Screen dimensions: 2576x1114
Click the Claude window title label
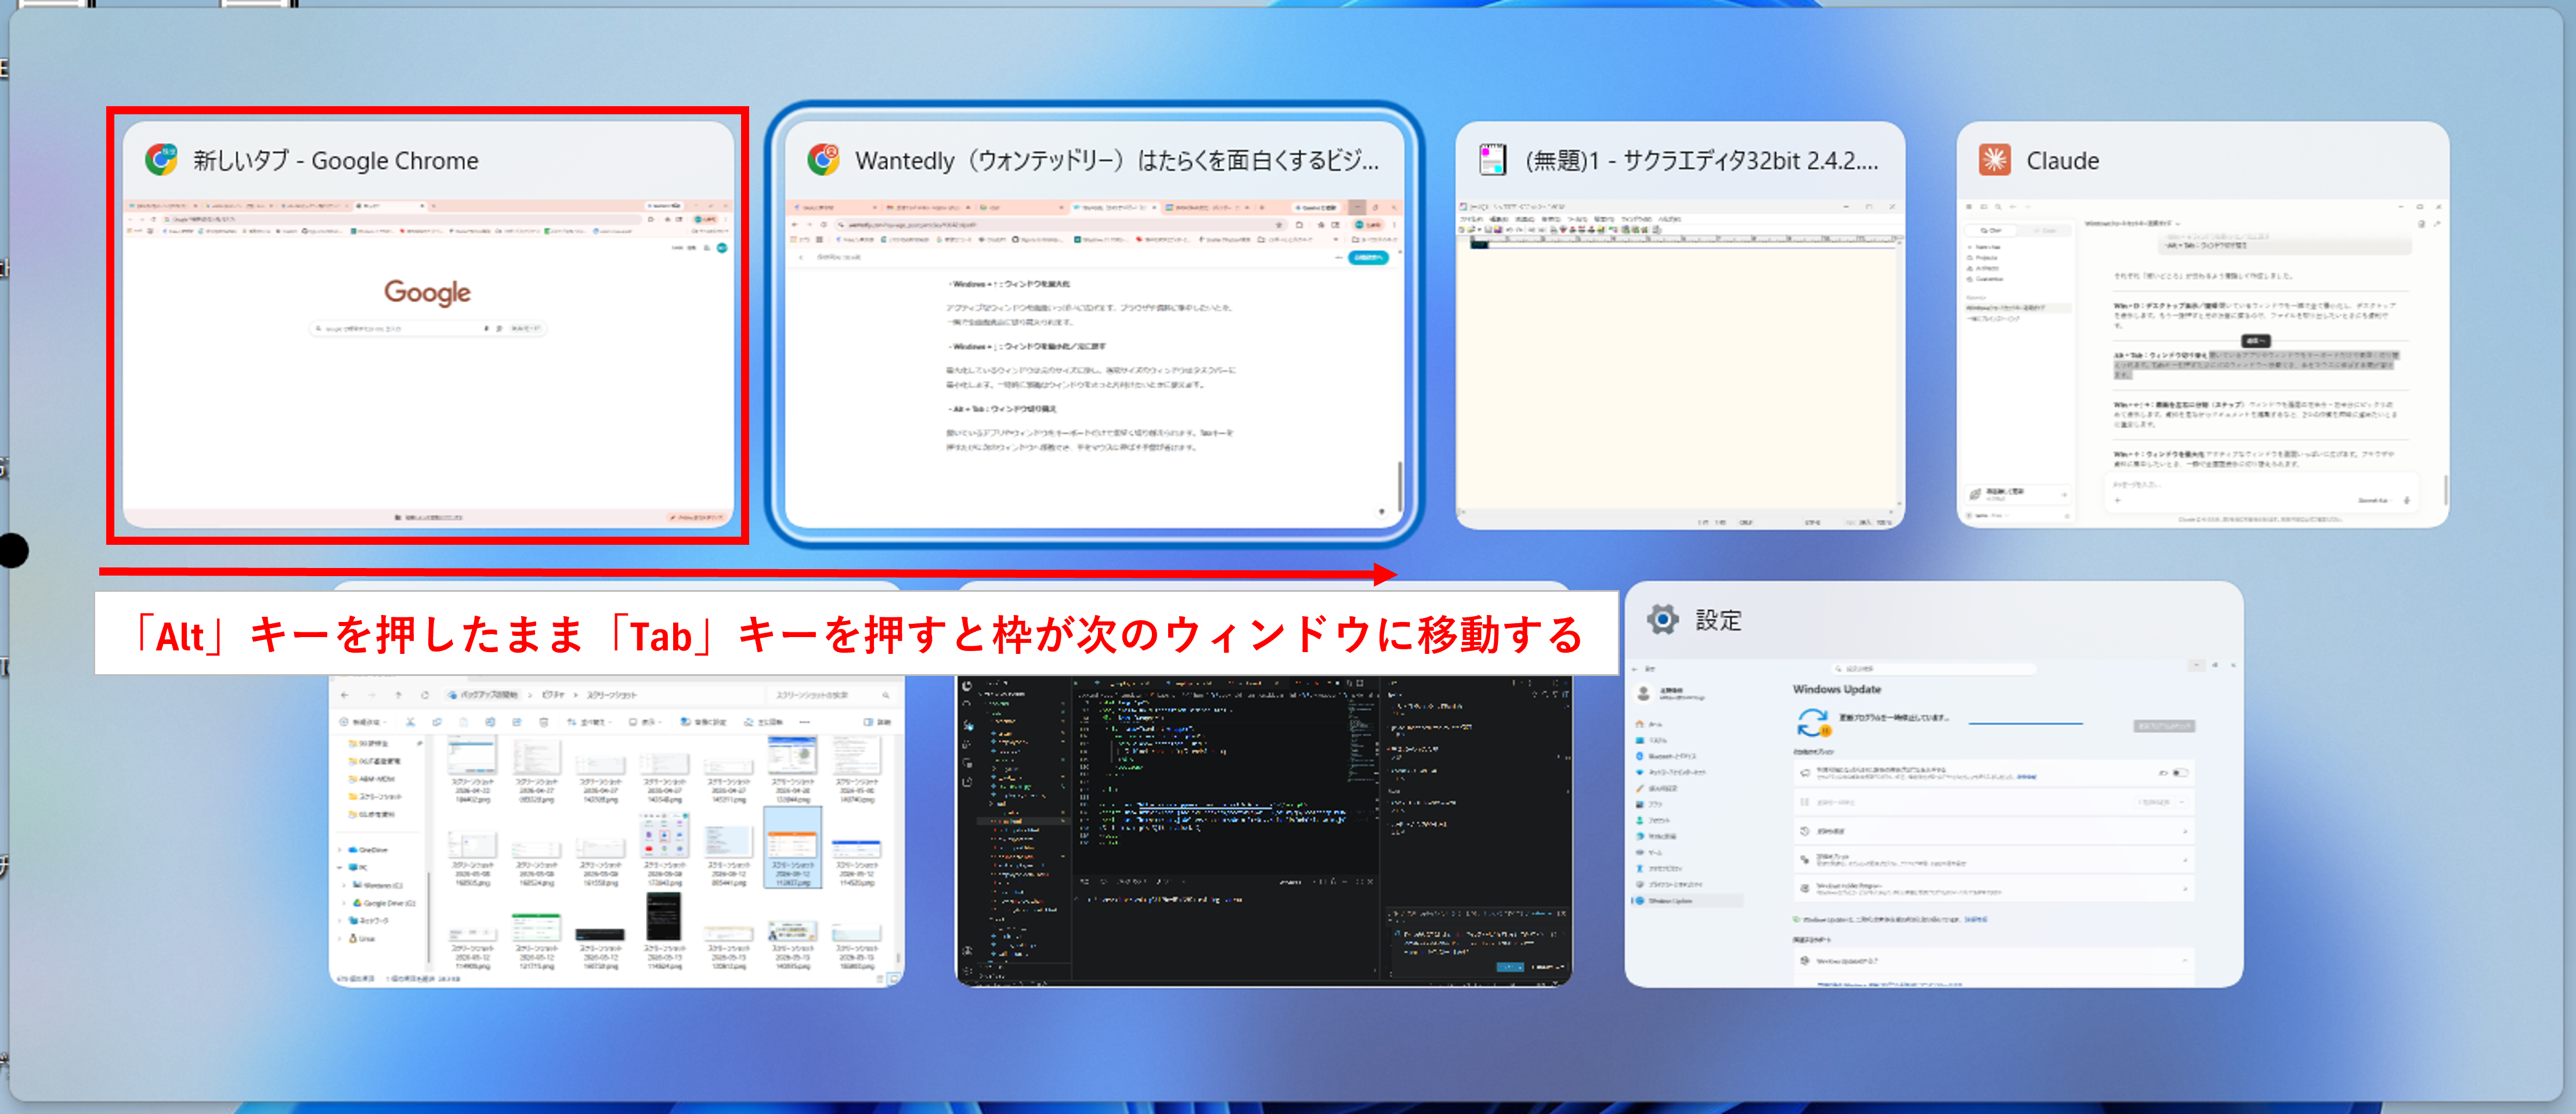click(x=2062, y=160)
